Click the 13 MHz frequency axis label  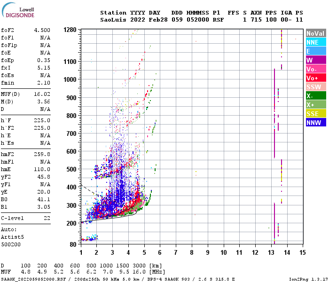click(271, 252)
